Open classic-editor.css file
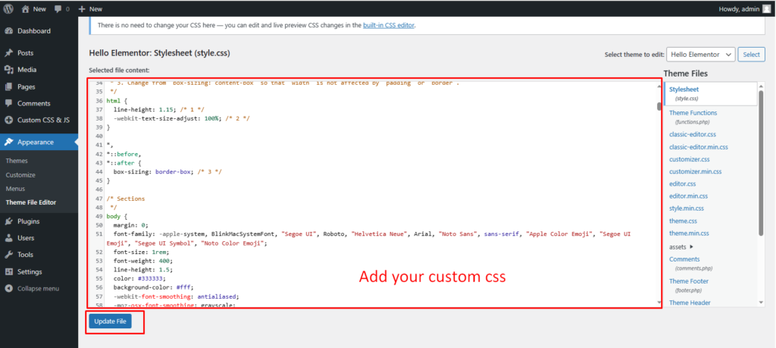This screenshot has width=776, height=348. (693, 134)
